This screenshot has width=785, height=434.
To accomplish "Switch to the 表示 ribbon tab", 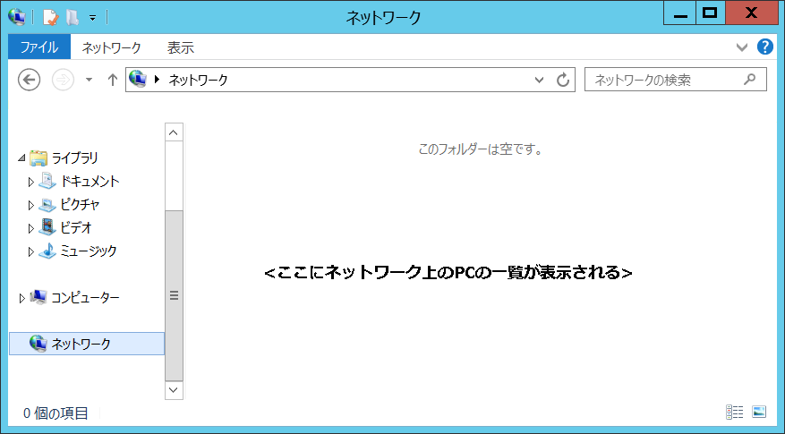I will pyautogui.click(x=180, y=47).
